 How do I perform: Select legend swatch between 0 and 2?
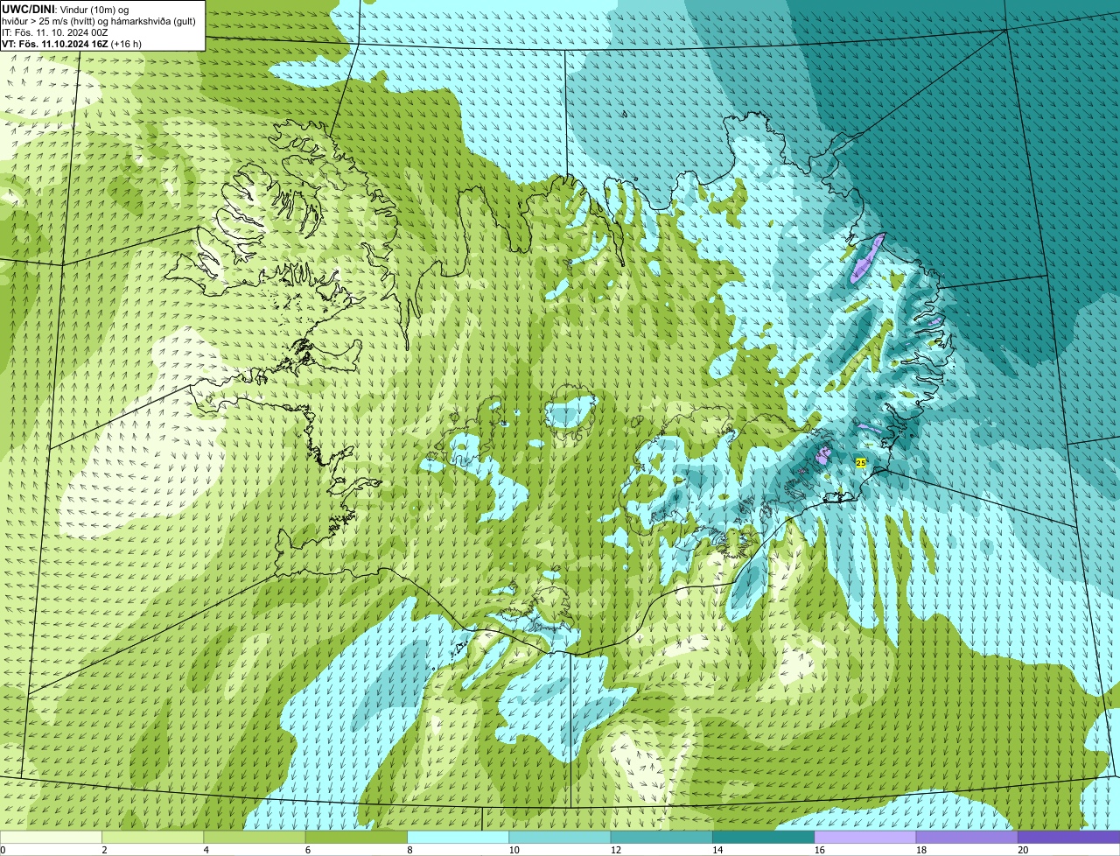pos(51,837)
